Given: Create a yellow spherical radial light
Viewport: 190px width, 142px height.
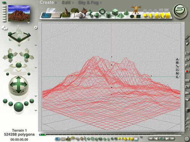Looking at the screenshot, I should tap(146, 16).
